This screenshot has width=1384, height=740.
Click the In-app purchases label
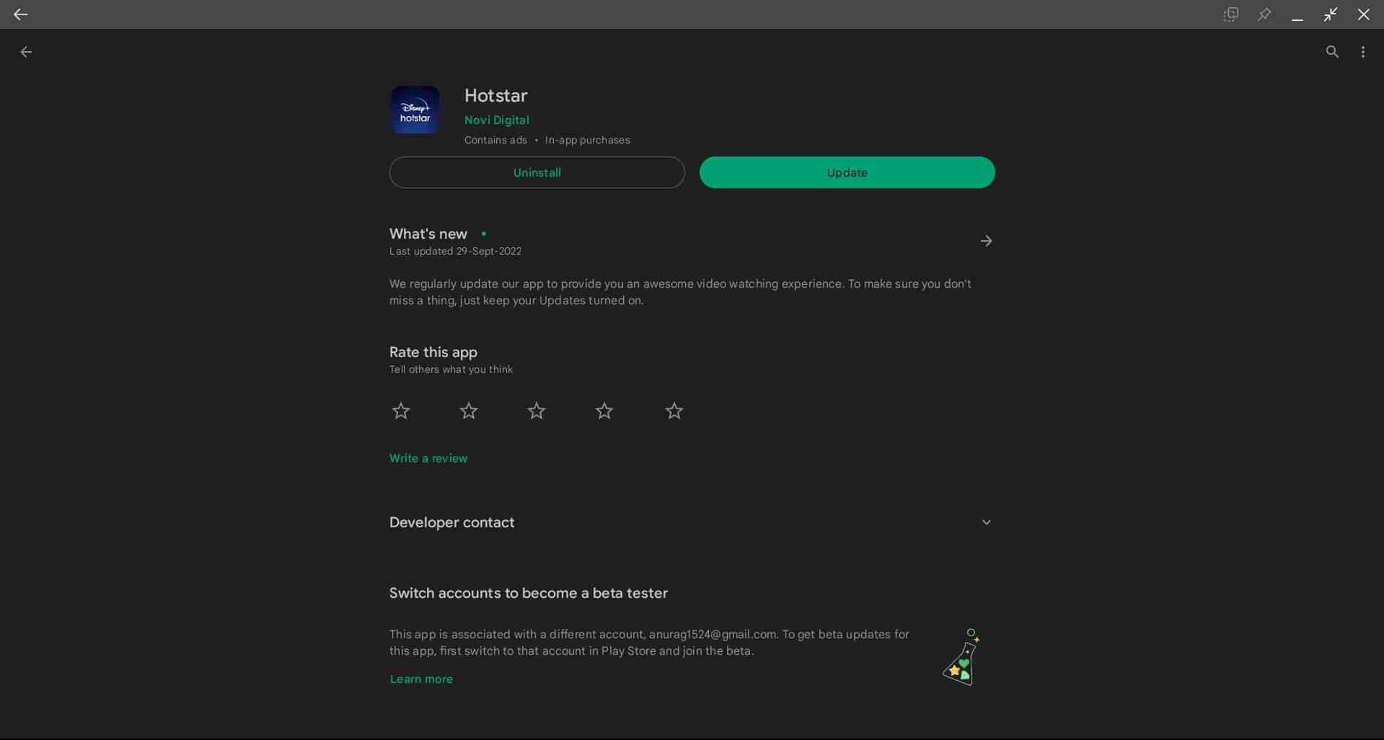pyautogui.click(x=587, y=140)
